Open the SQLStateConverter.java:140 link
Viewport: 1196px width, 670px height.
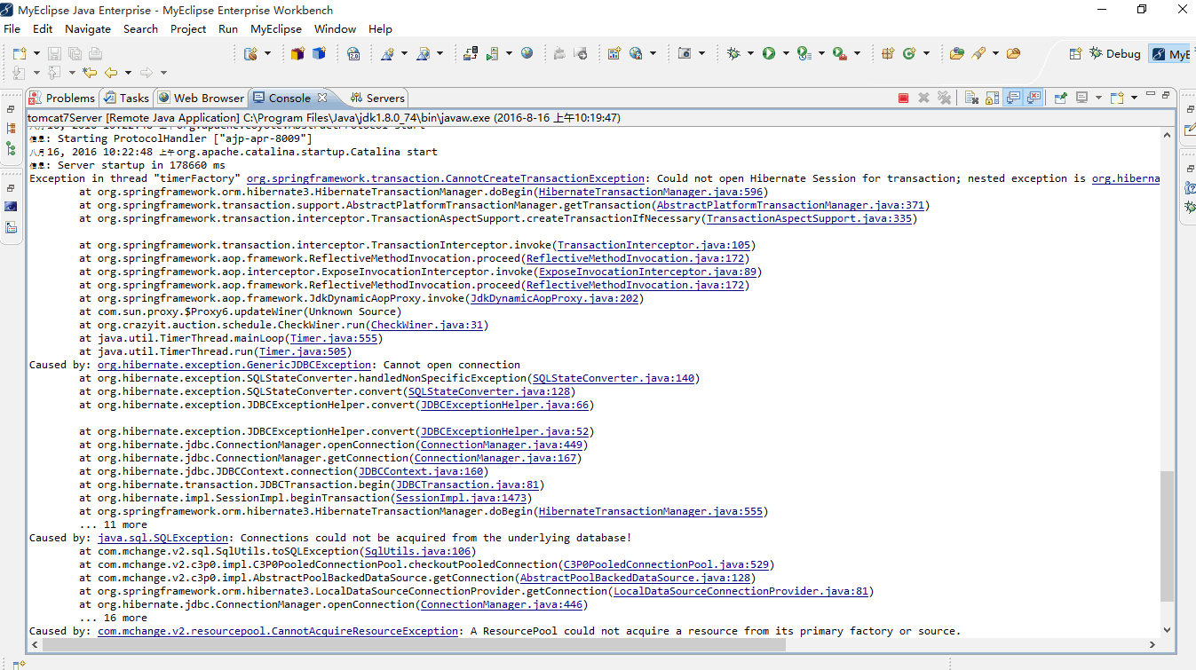[x=613, y=378]
